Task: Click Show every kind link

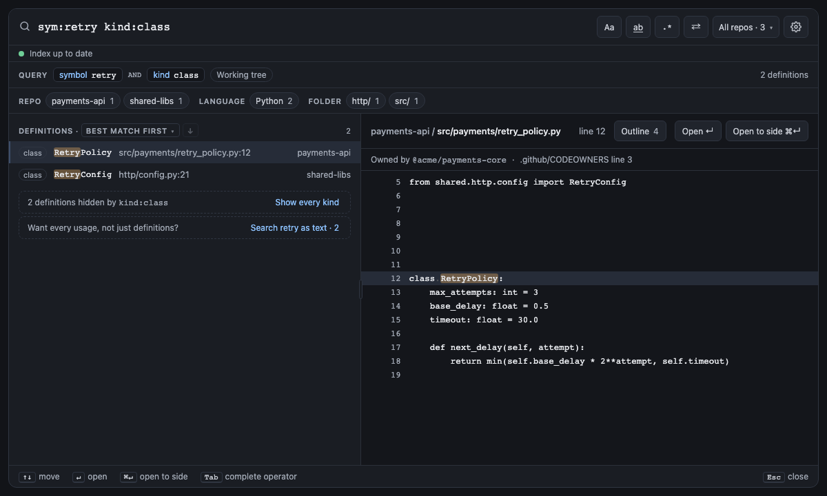Action: point(307,203)
